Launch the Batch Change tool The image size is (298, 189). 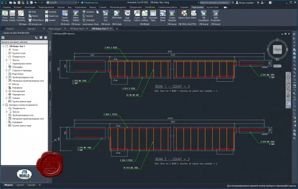click(65, 16)
